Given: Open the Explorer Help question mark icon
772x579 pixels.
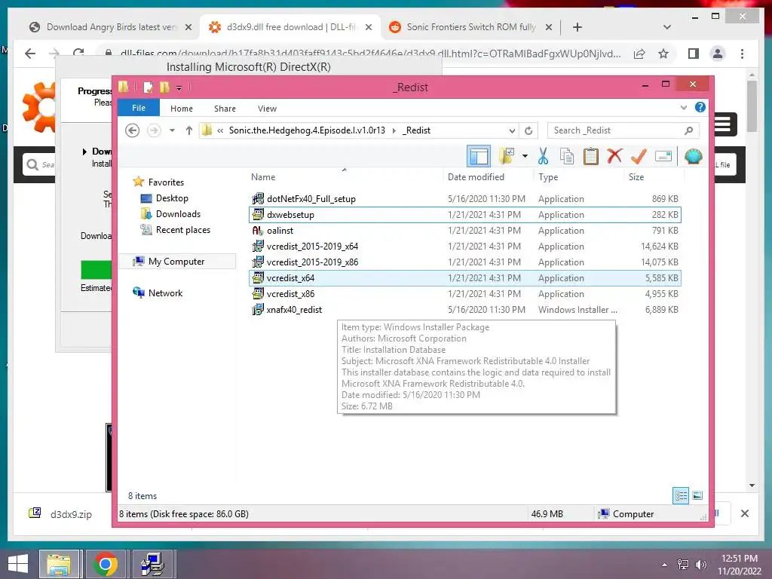Looking at the screenshot, I should [700, 107].
